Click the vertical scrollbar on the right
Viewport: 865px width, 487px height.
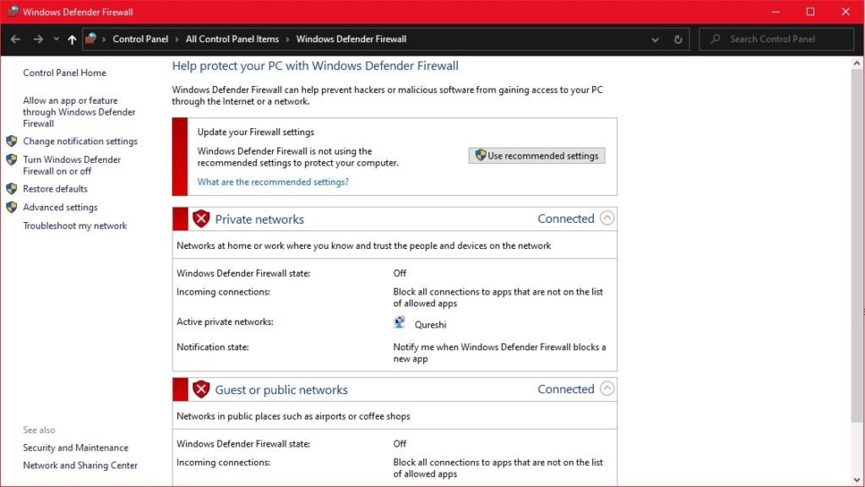click(x=858, y=253)
